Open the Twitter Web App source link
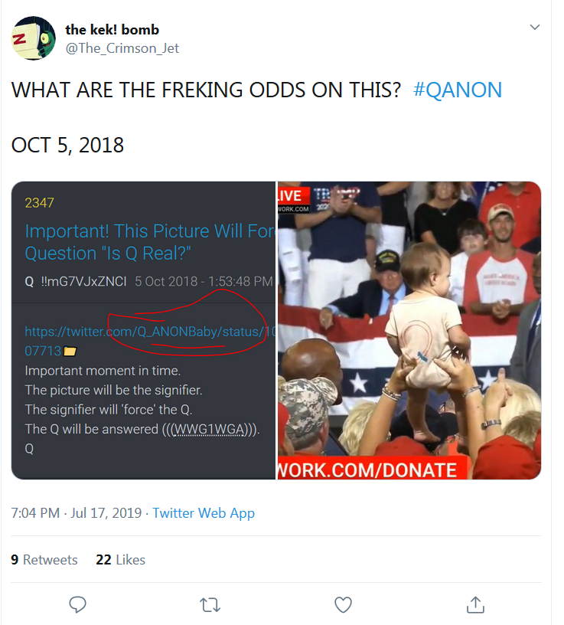This screenshot has width=564, height=625. point(204,513)
